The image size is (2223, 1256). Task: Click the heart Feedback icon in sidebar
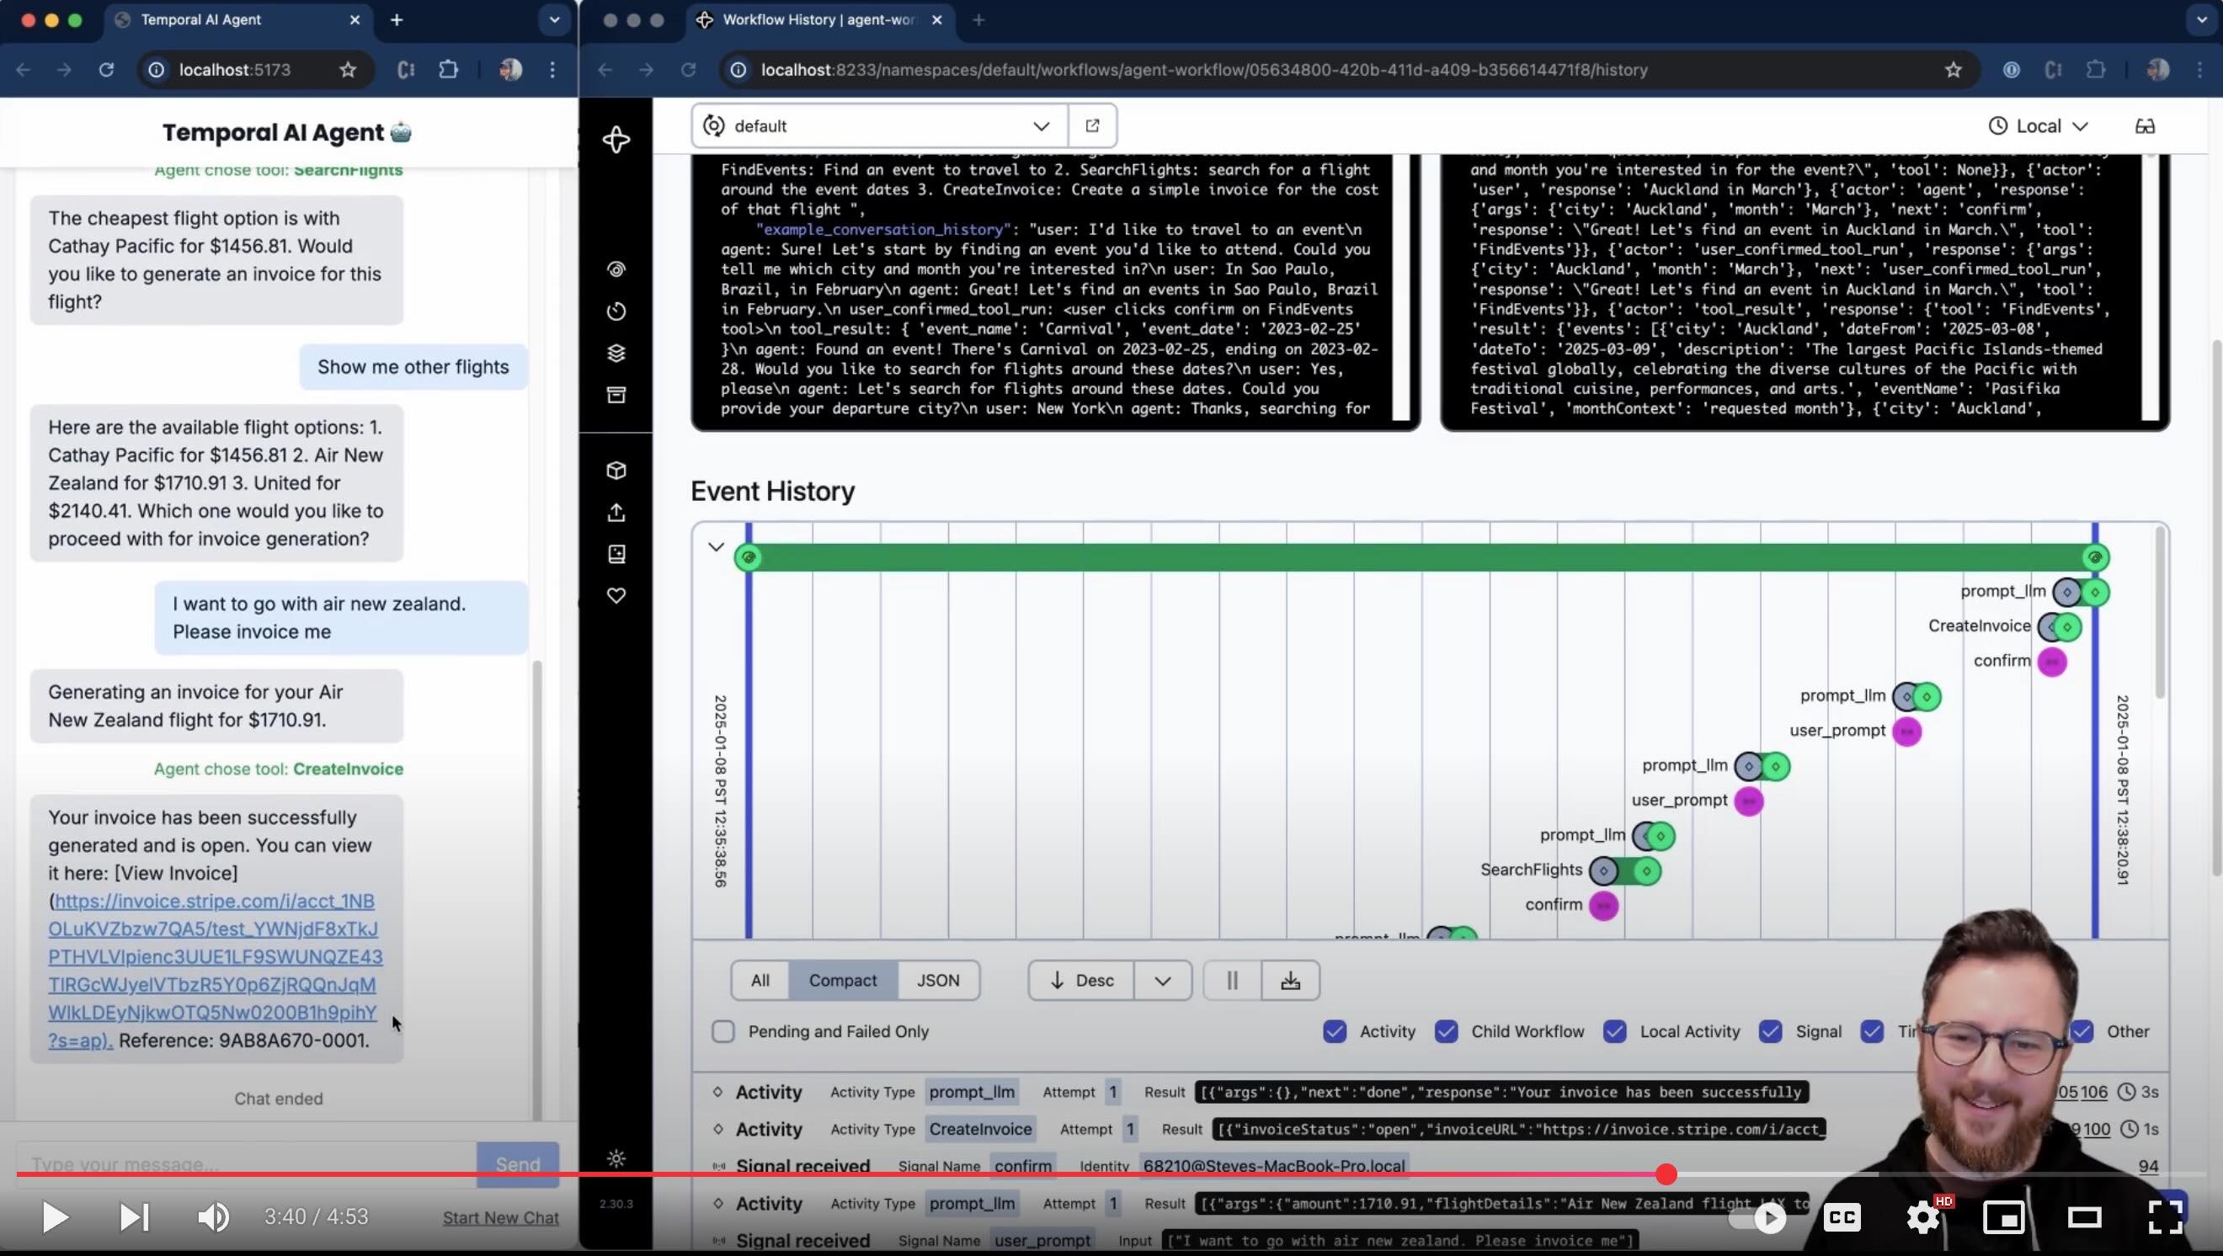pos(616,595)
